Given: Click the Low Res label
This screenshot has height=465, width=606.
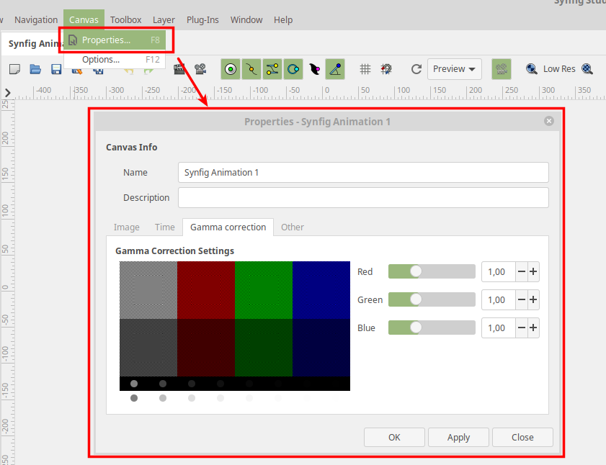Looking at the screenshot, I should coord(559,69).
